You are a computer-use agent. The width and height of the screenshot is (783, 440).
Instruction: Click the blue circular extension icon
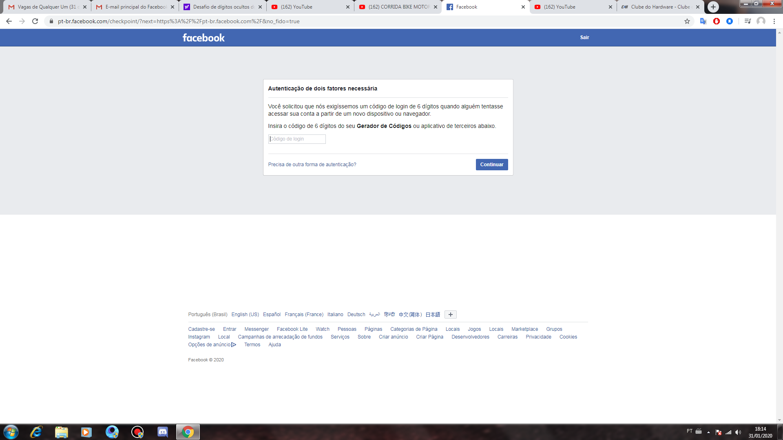tap(730, 21)
